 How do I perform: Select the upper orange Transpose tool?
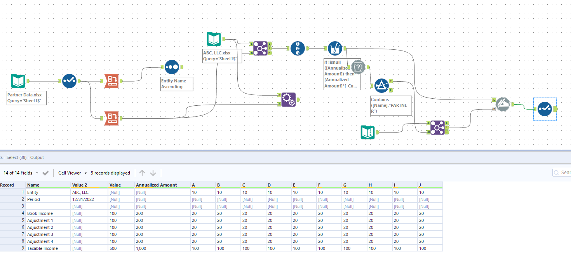point(112,82)
